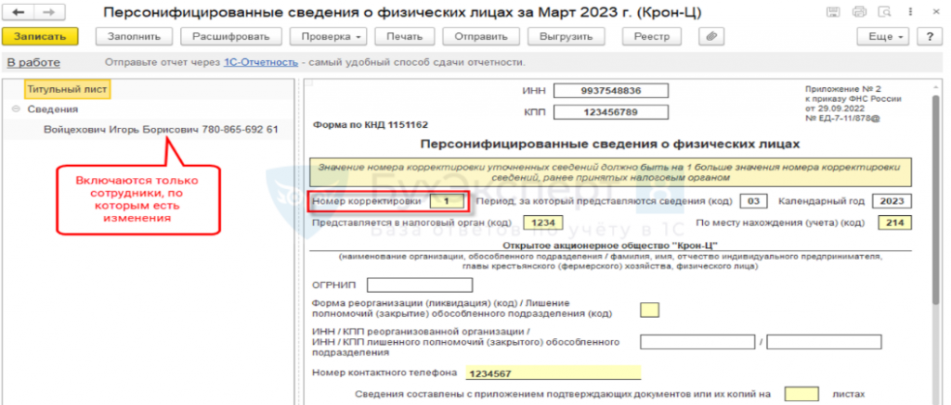Screen dimensions: 951x405
Task: Click the Выгрузить button
Action: coord(567,36)
